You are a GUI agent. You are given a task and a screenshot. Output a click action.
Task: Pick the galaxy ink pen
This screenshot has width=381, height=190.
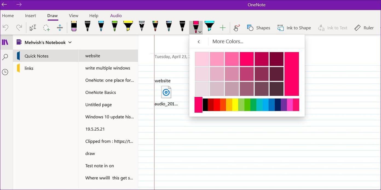pyautogui.click(x=169, y=26)
